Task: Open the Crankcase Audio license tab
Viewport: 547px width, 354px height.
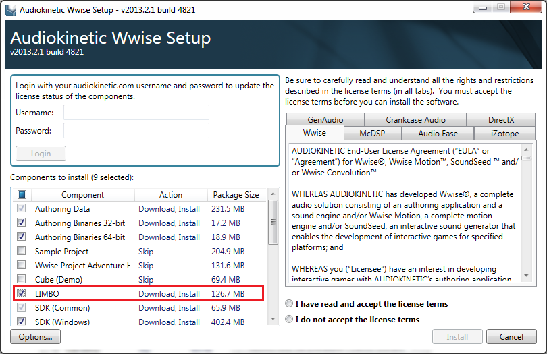Action: tap(415, 119)
